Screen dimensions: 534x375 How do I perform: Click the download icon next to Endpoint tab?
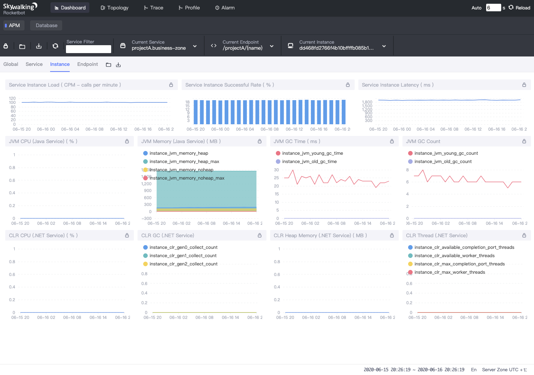(118, 65)
